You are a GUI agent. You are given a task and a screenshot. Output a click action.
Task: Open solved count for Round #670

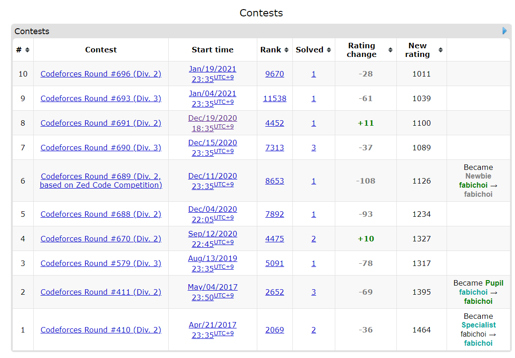coord(314,239)
